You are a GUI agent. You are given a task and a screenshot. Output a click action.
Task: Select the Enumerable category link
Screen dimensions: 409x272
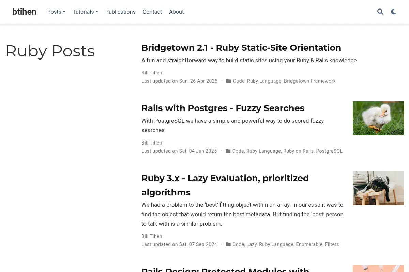[309, 244]
